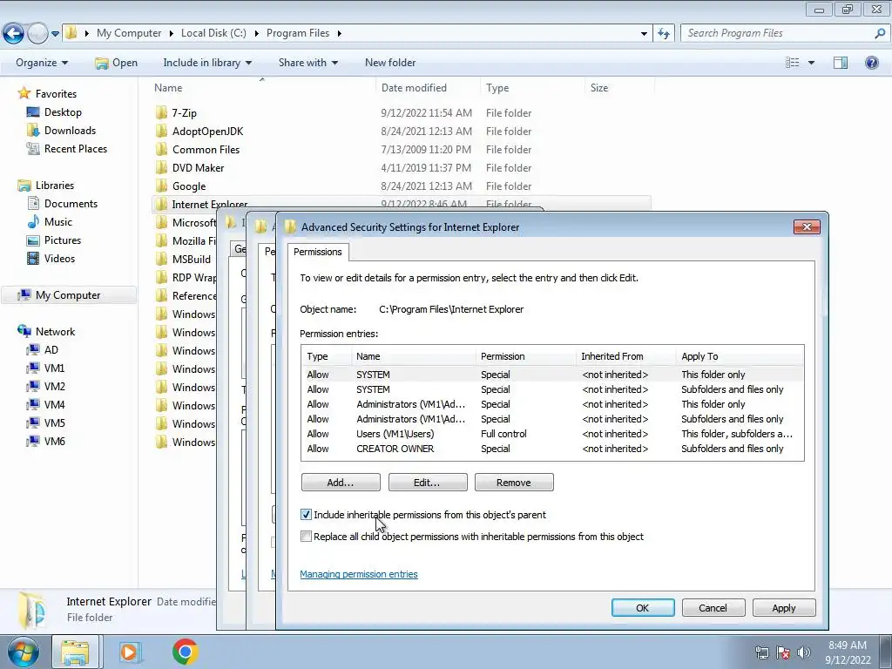892x669 pixels.
Task: Click Apply in Advanced Security Settings
Action: tap(784, 608)
